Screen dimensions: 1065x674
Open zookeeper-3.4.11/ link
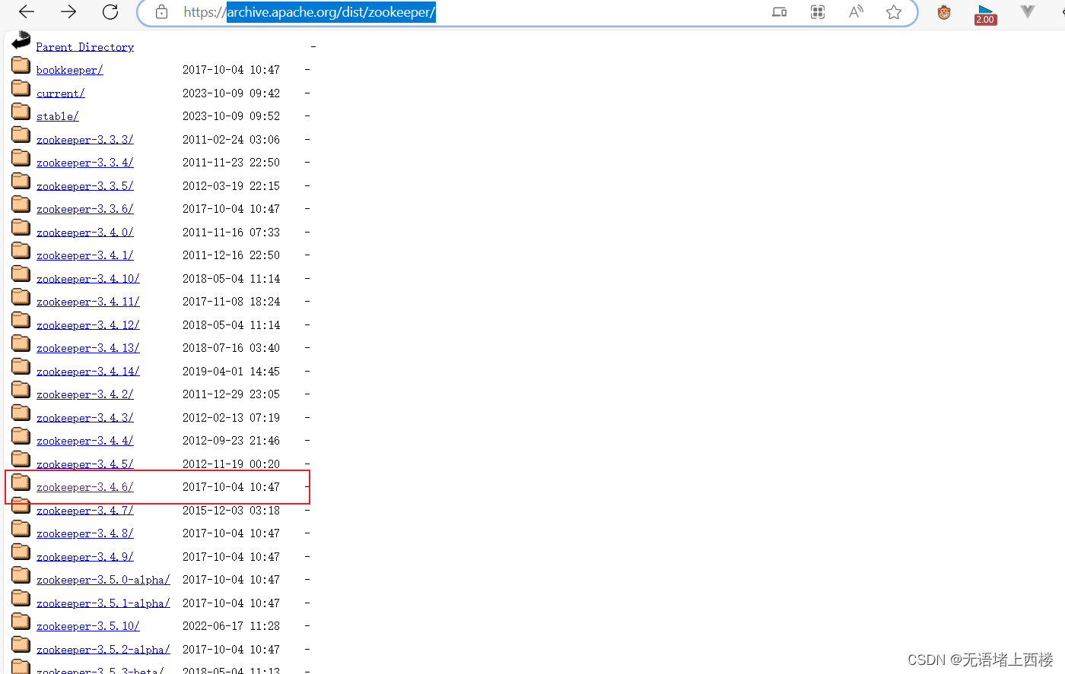[x=88, y=302]
